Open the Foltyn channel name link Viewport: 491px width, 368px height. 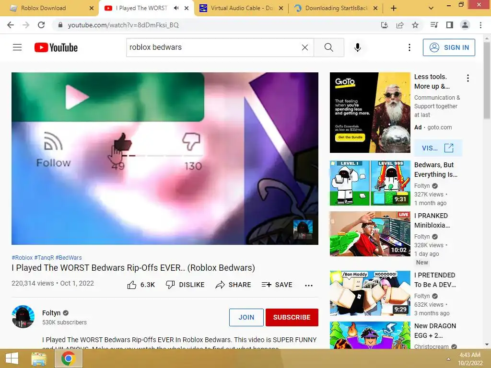pos(51,313)
